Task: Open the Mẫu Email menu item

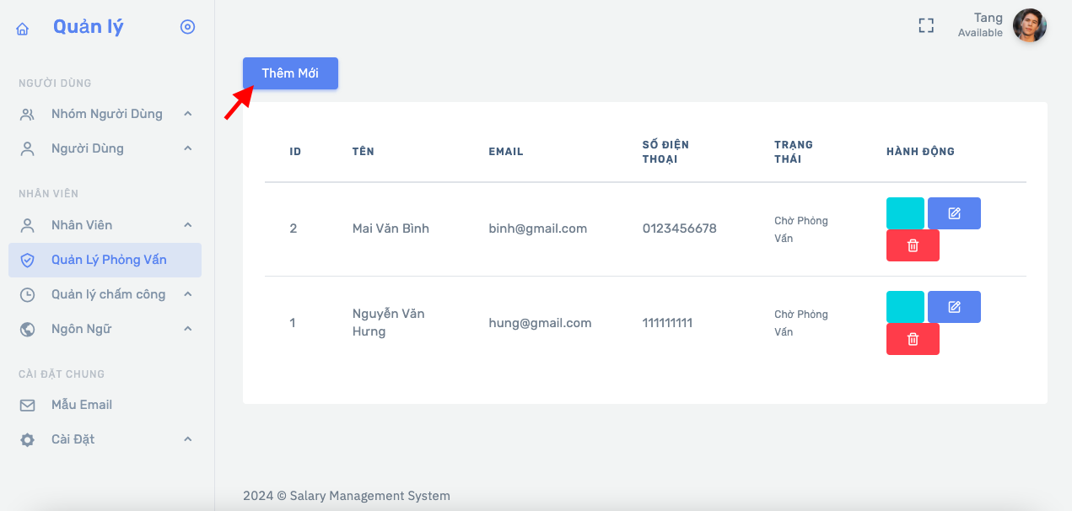Action: pyautogui.click(x=81, y=405)
